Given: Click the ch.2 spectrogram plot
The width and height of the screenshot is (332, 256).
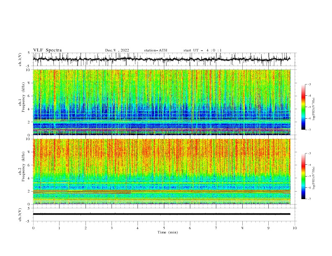Looking at the screenshot, I should [161, 172].
